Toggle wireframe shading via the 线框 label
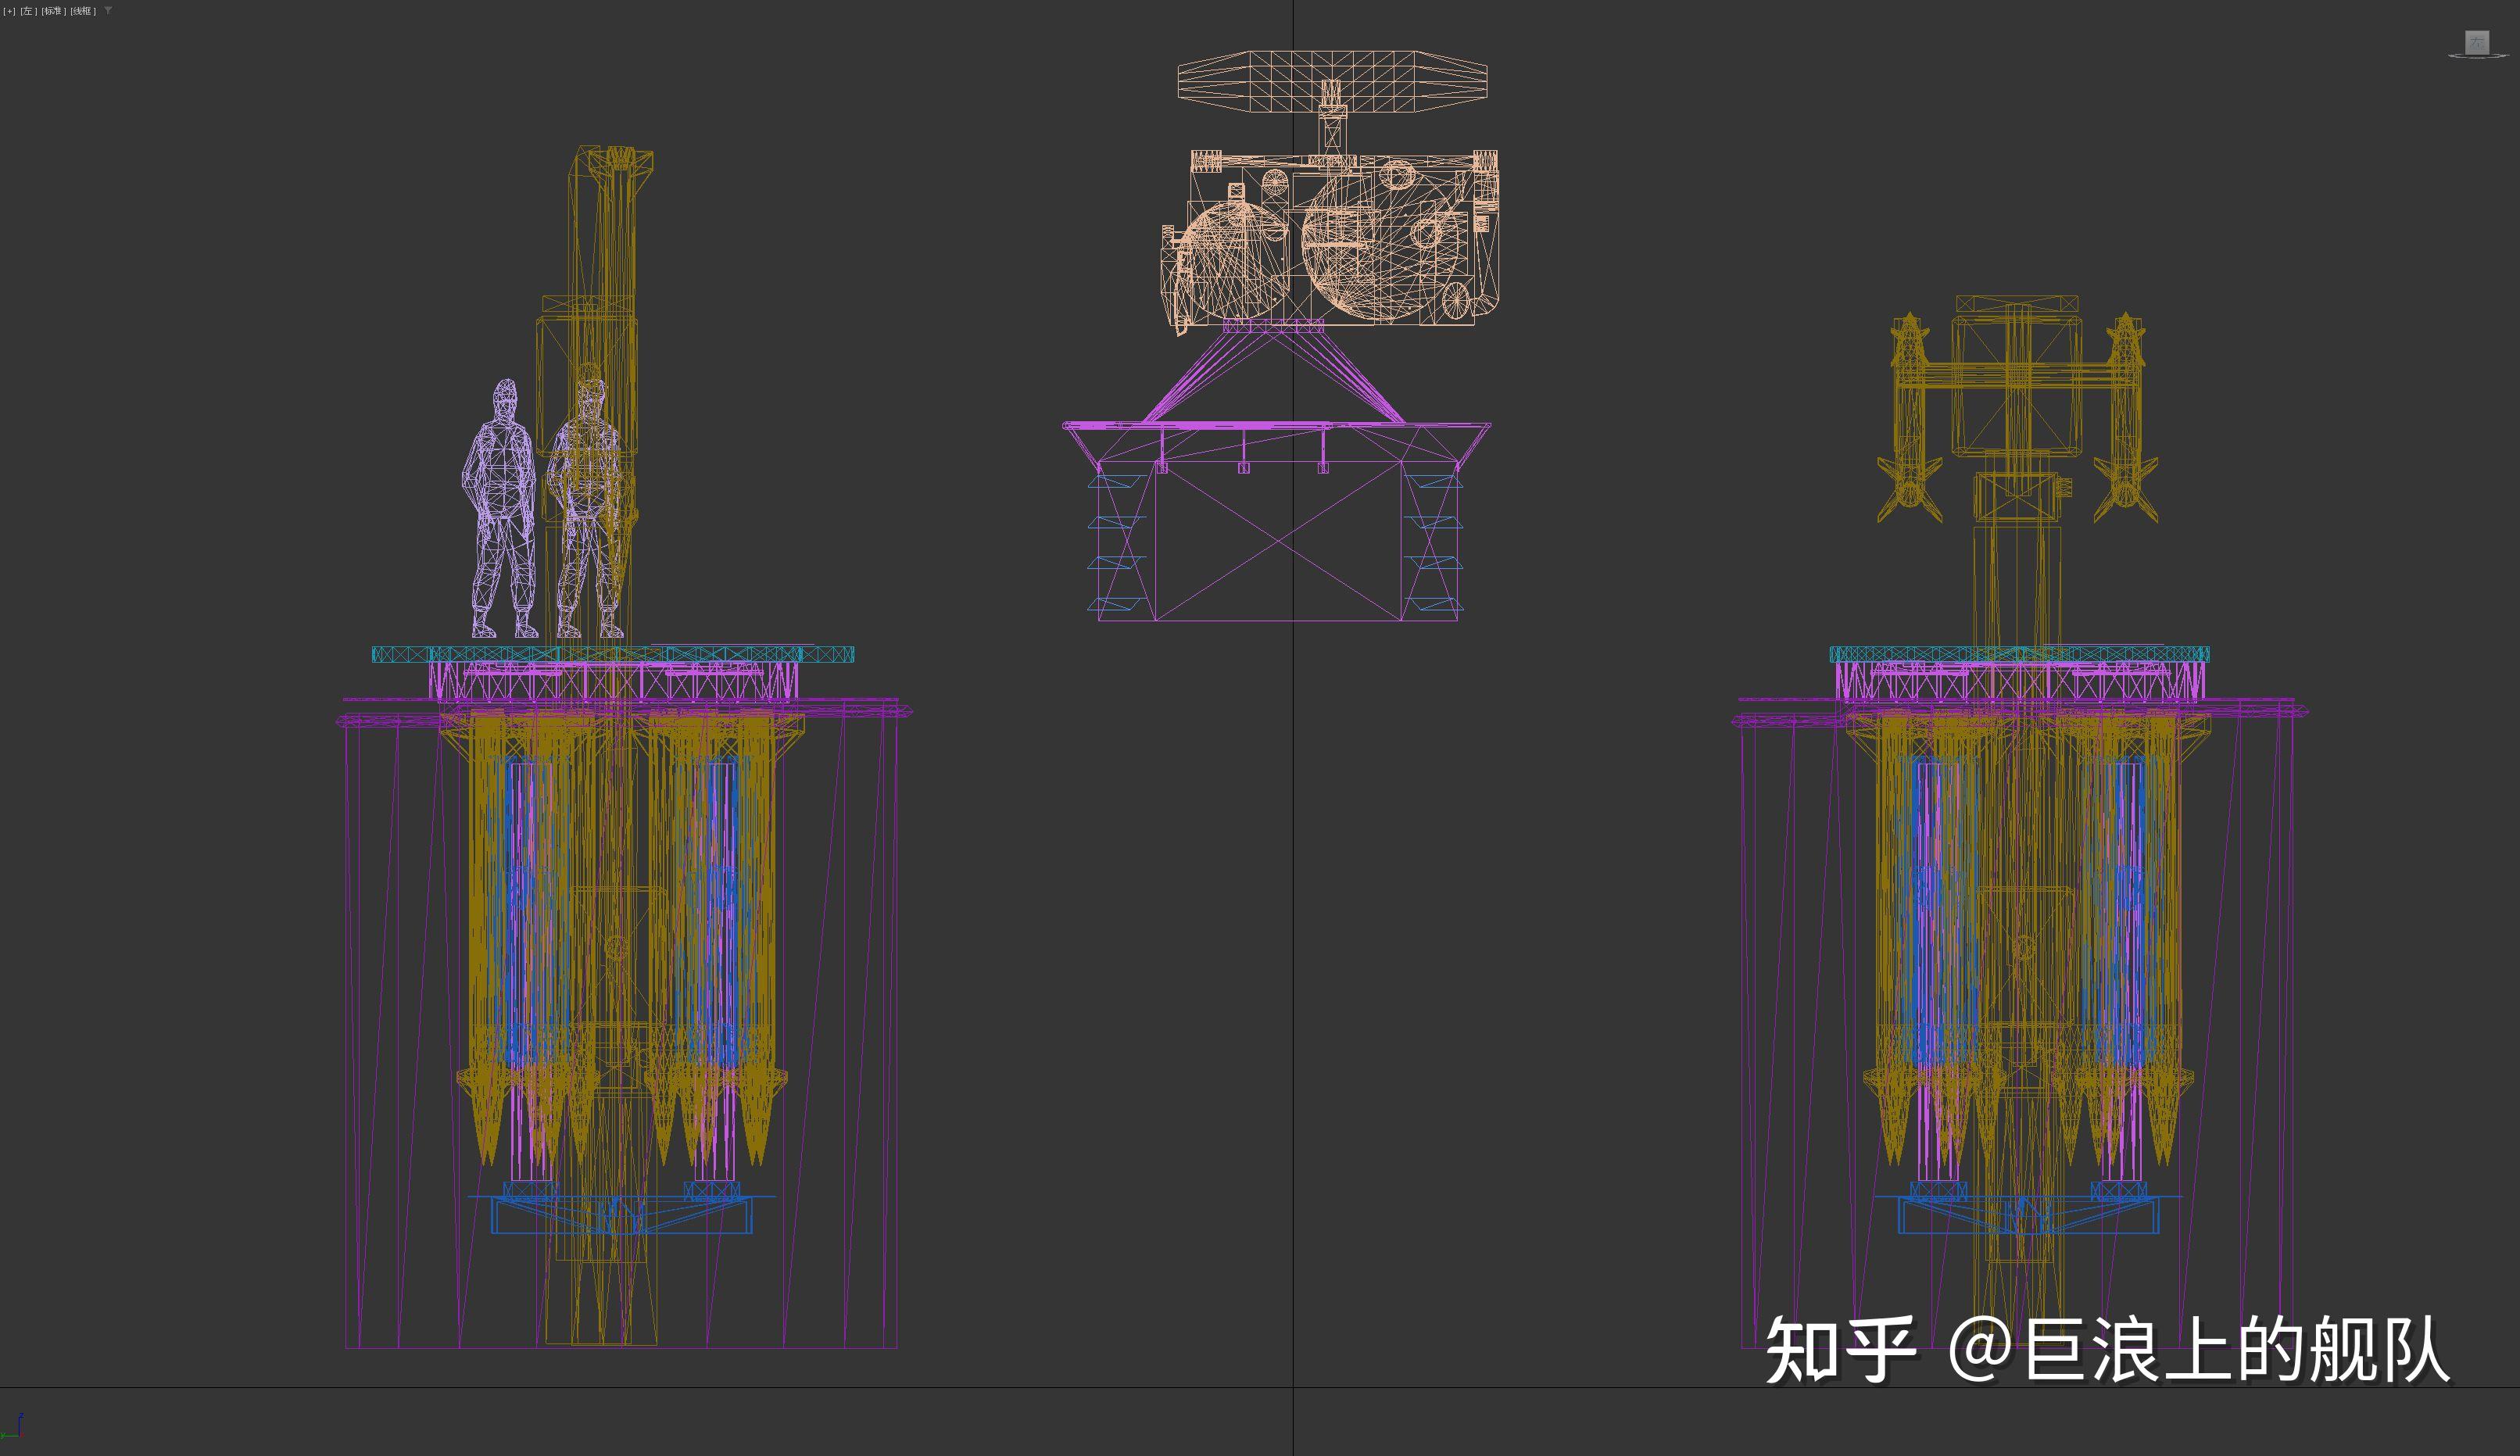 82,11
